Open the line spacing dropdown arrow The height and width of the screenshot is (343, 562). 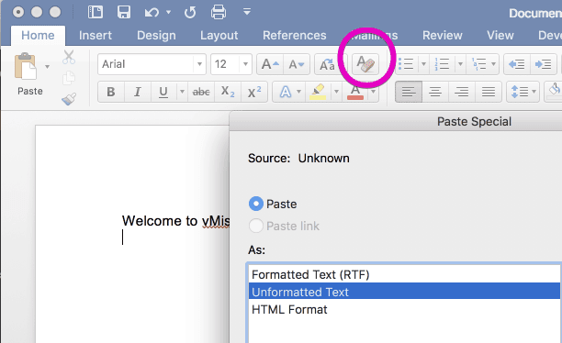(534, 92)
